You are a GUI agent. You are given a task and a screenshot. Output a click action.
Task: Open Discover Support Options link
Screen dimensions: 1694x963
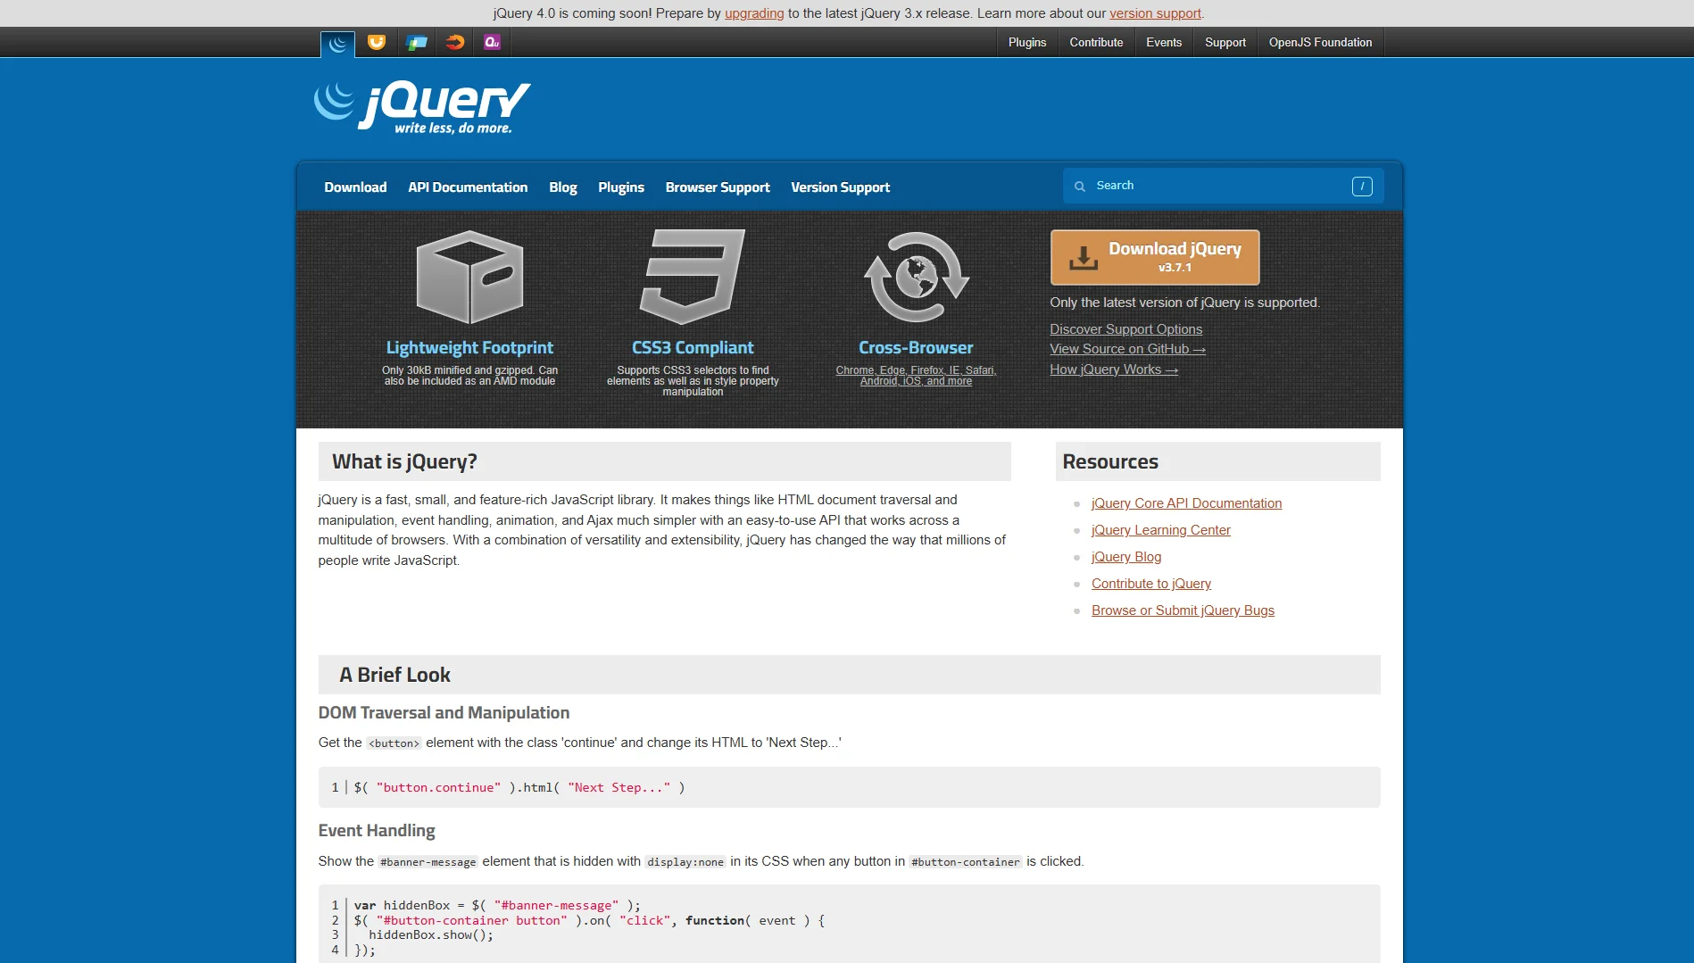(1125, 329)
